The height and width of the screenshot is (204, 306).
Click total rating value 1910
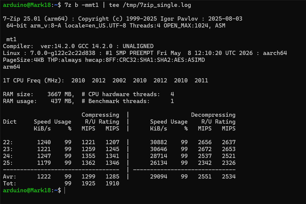pos(112,183)
